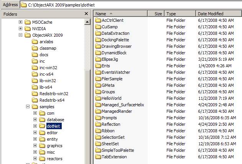Collapse the samples tree node
Image resolution: width=242 pixels, height=164 pixels.
(x=28, y=106)
